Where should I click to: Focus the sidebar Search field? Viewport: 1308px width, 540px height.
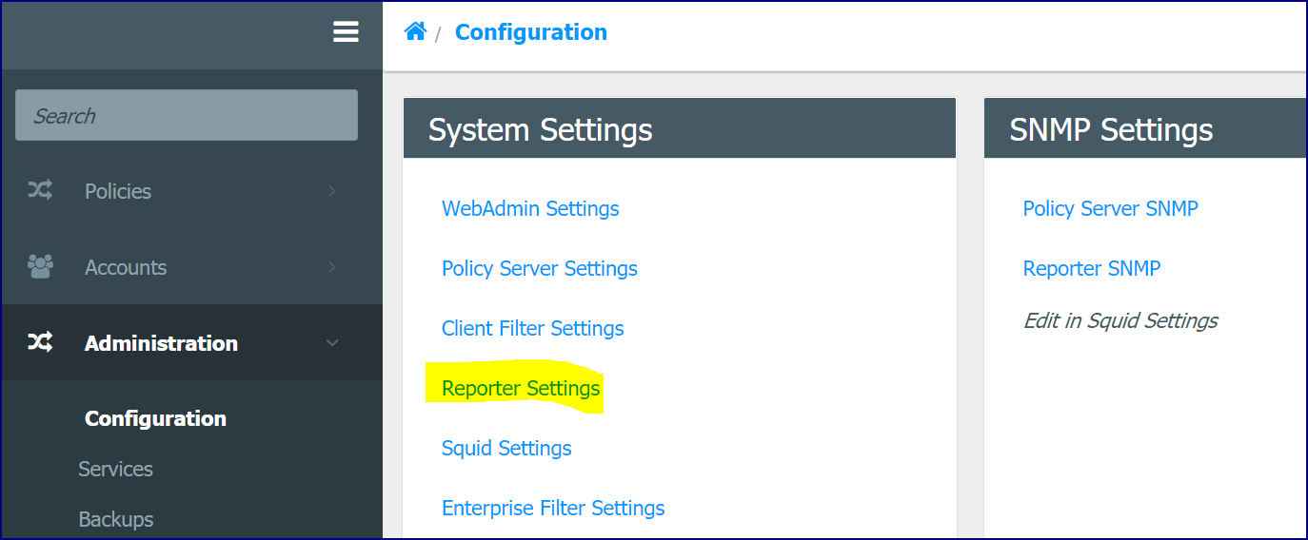187,115
